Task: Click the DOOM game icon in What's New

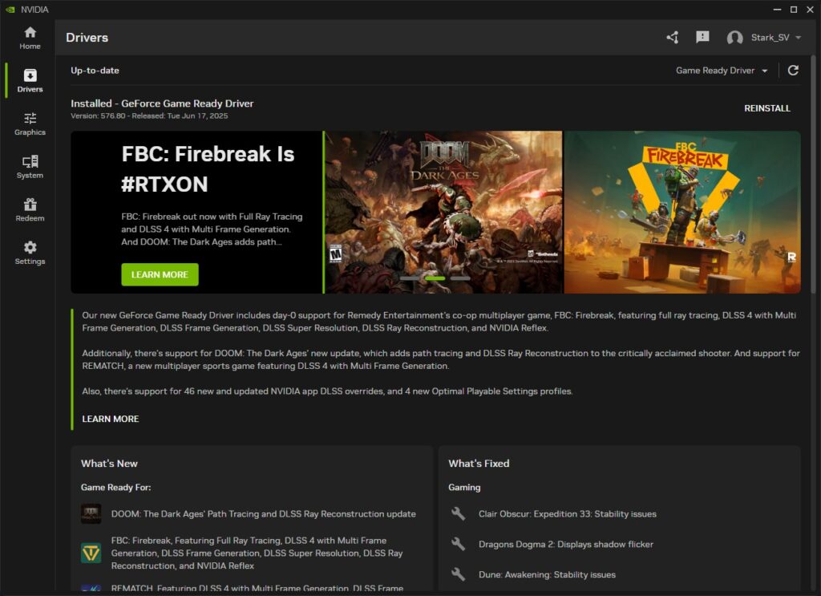Action: coord(91,513)
